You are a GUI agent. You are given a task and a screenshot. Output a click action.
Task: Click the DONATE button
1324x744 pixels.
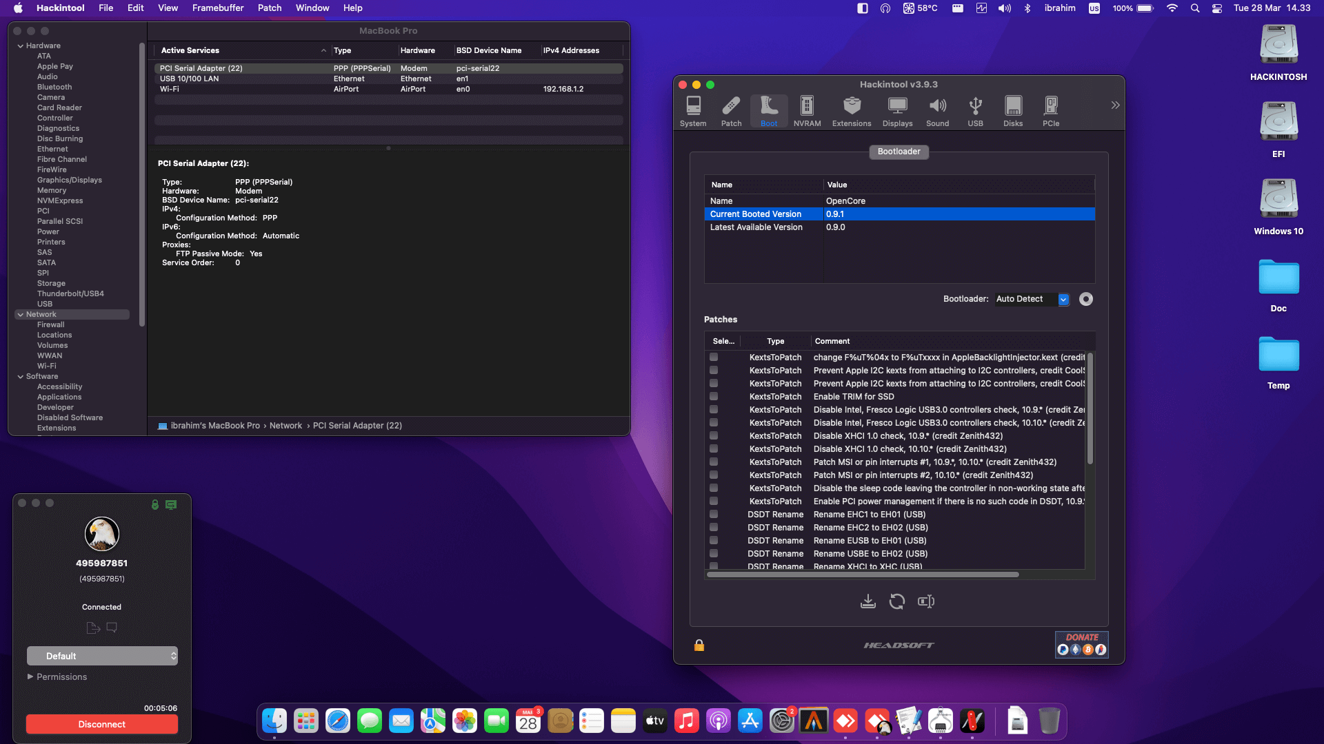[x=1081, y=644]
